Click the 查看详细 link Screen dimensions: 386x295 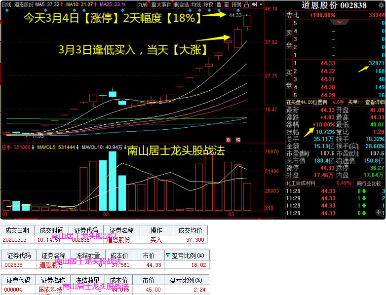[x=375, y=102]
